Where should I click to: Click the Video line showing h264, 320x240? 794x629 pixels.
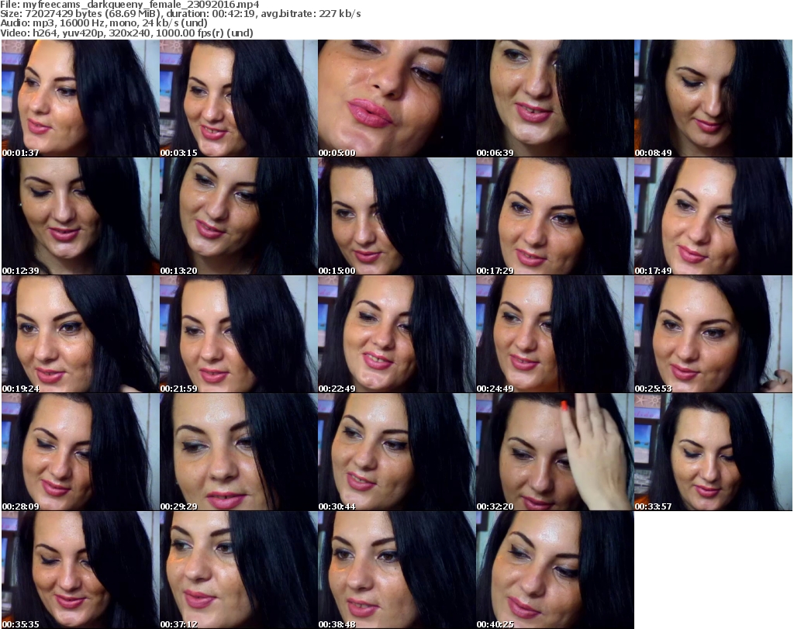point(126,33)
